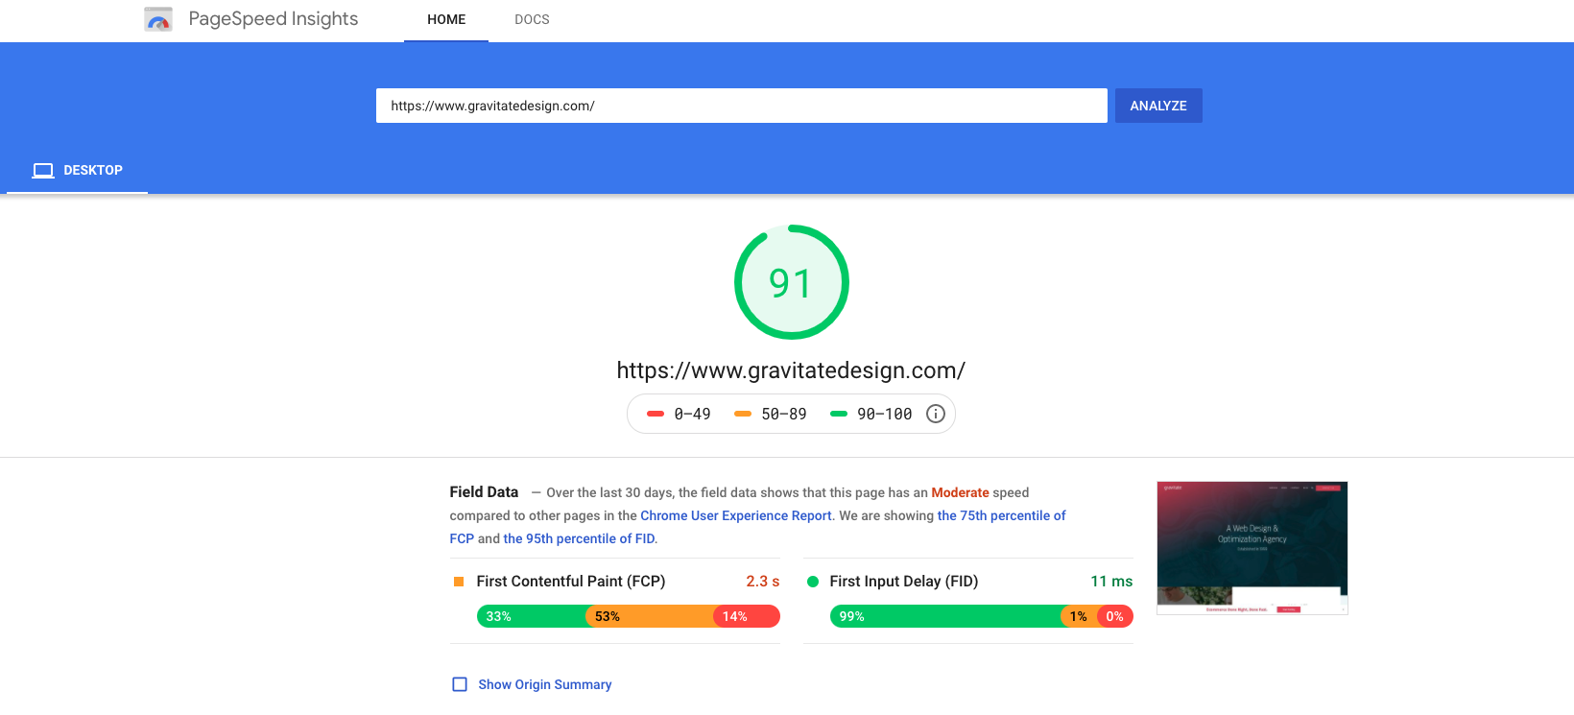Image resolution: width=1574 pixels, height=715 pixels.
Task: Click the analyzed URL heading text
Action: pos(791,370)
